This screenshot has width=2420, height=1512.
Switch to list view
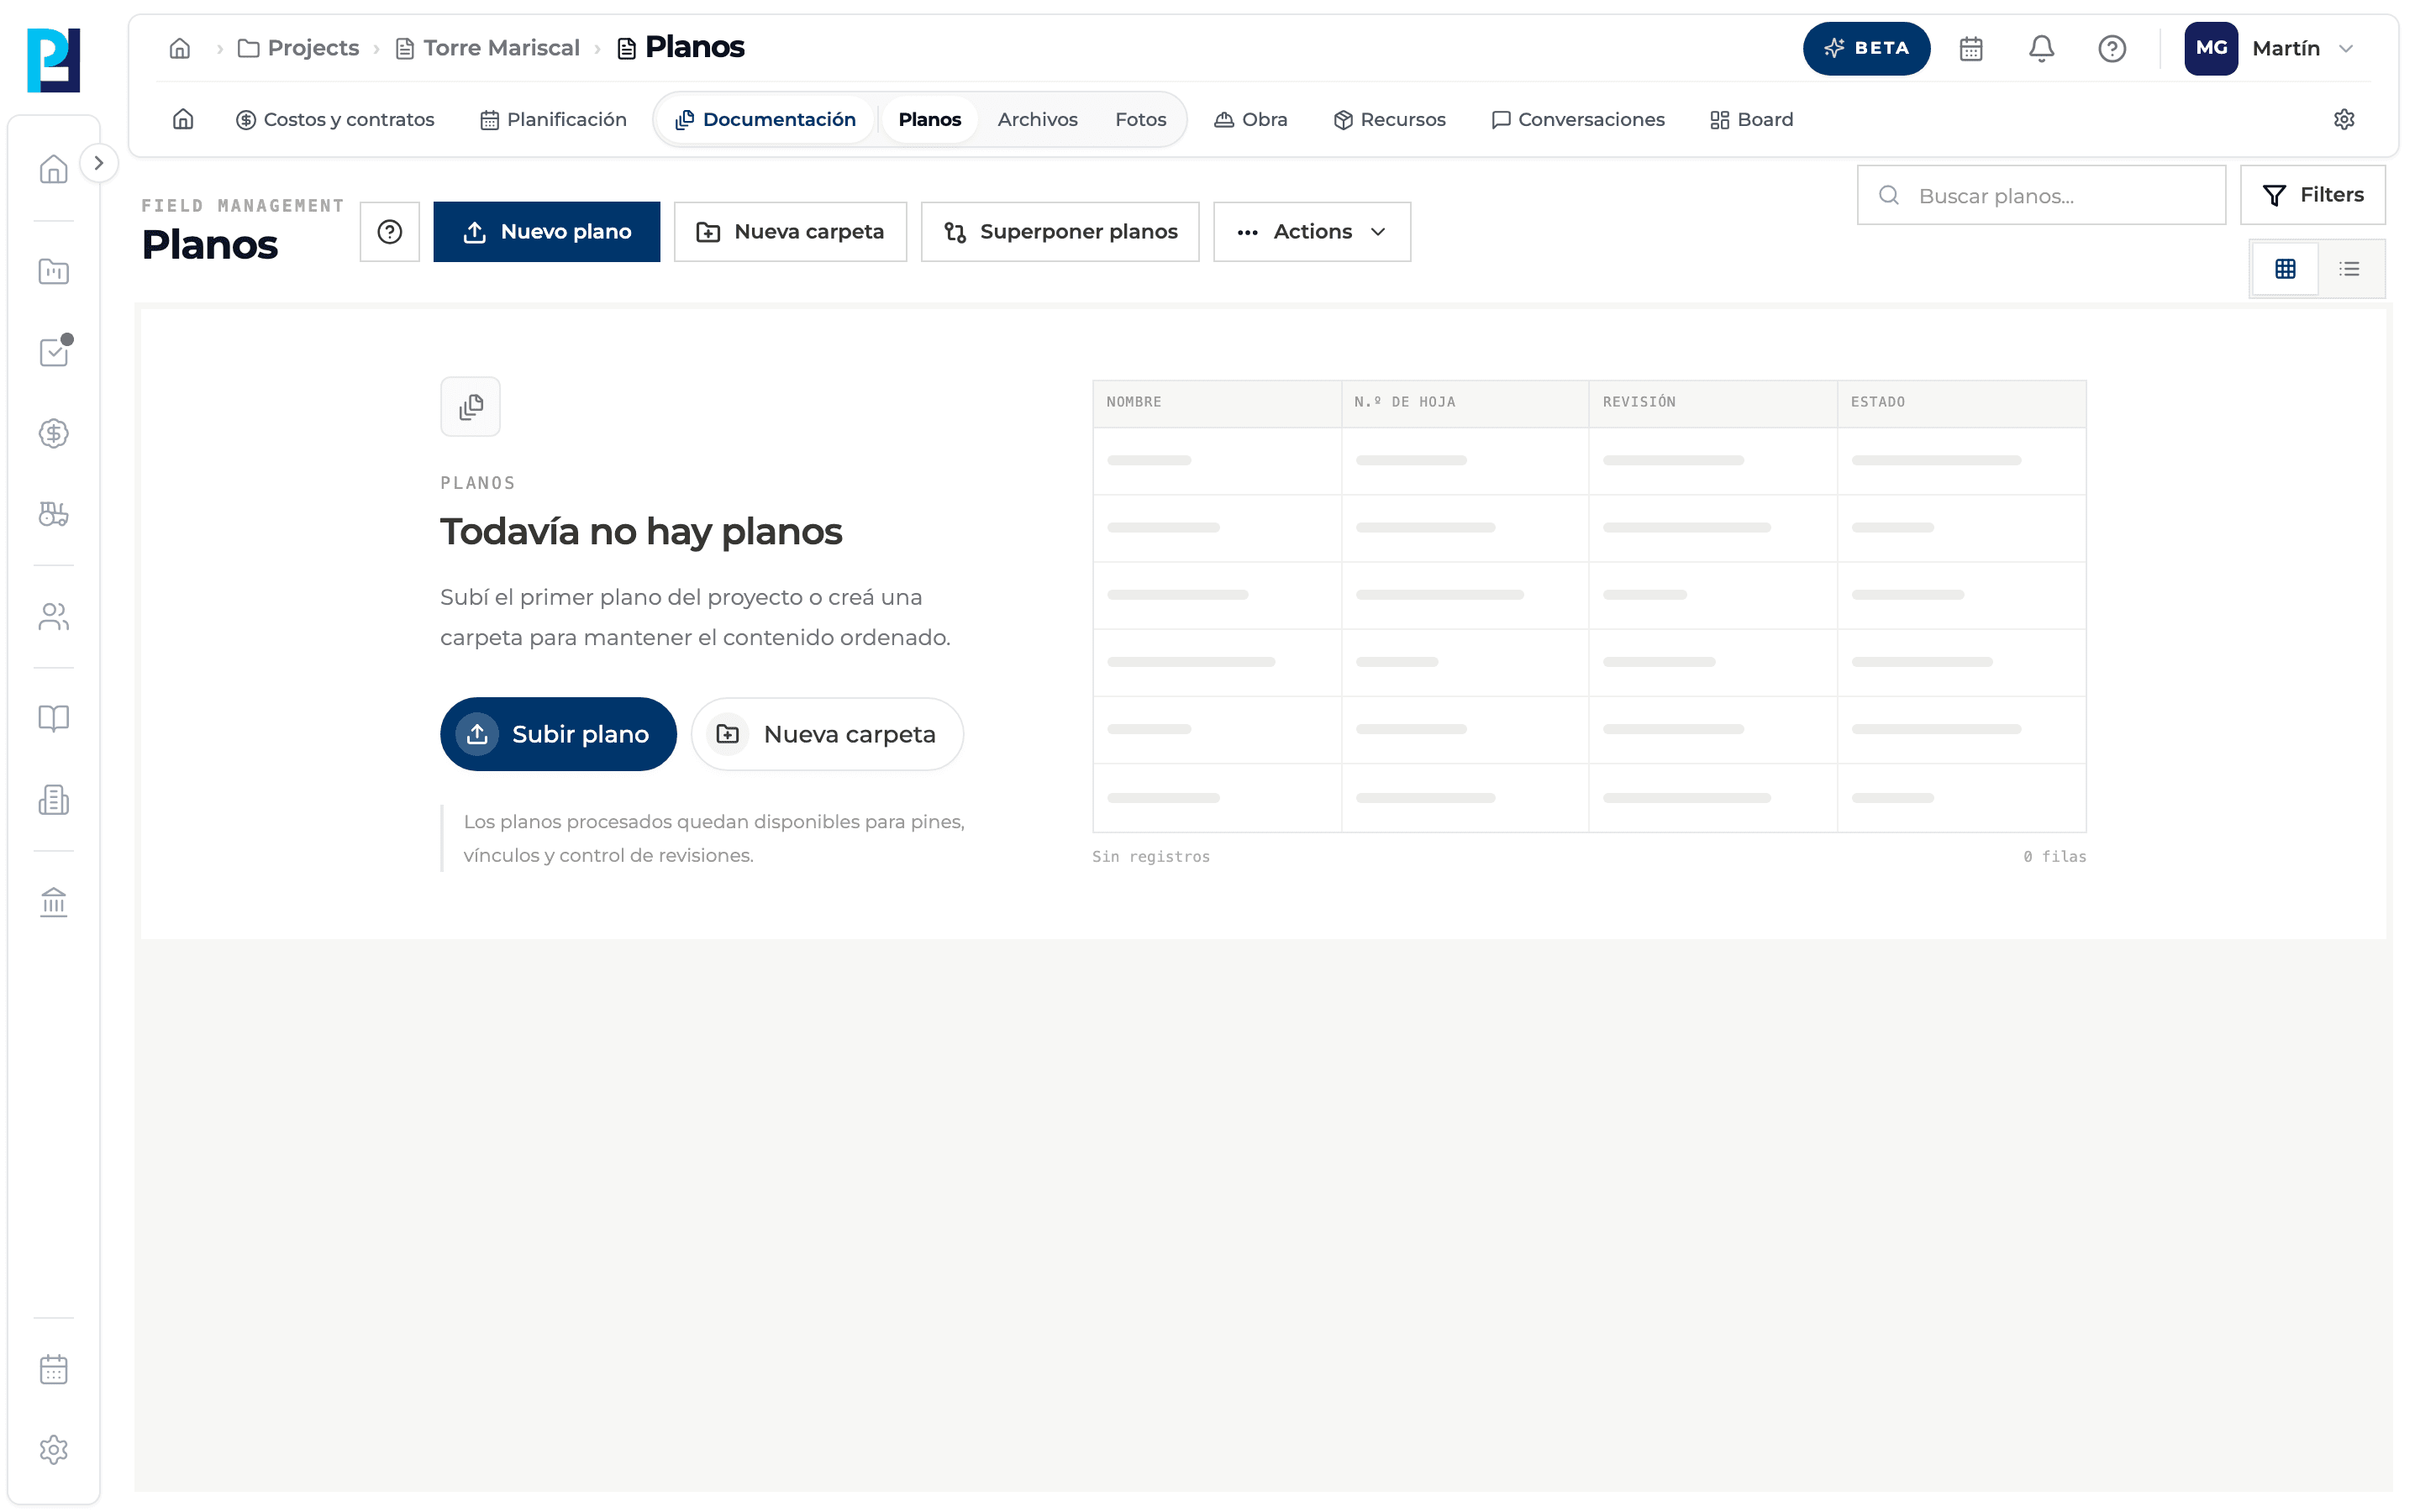click(x=2349, y=269)
